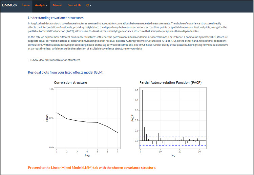Click the PACF y-axis label
The image size is (254, 175).
[x=132, y=118]
